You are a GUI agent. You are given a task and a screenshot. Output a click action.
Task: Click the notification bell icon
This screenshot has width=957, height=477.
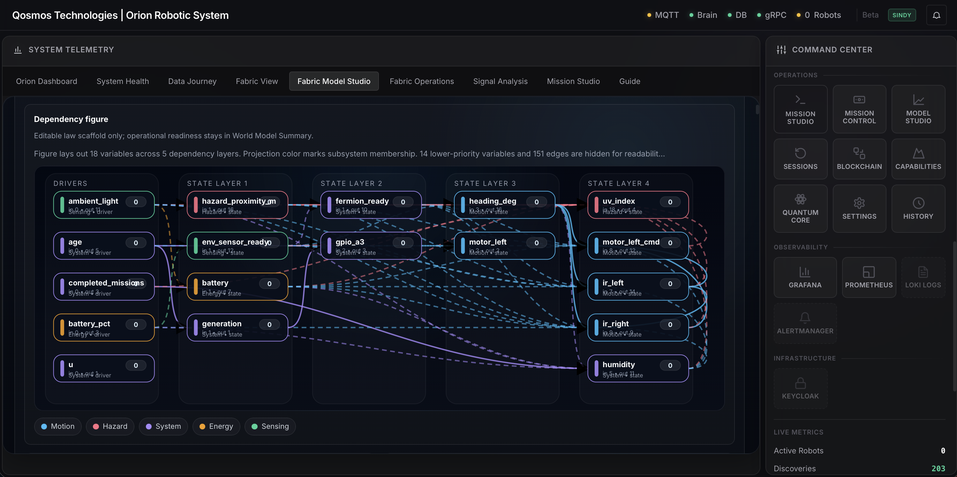937,15
